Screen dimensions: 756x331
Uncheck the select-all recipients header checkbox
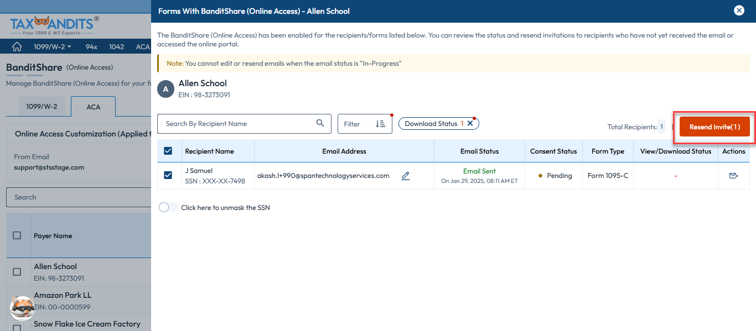168,151
